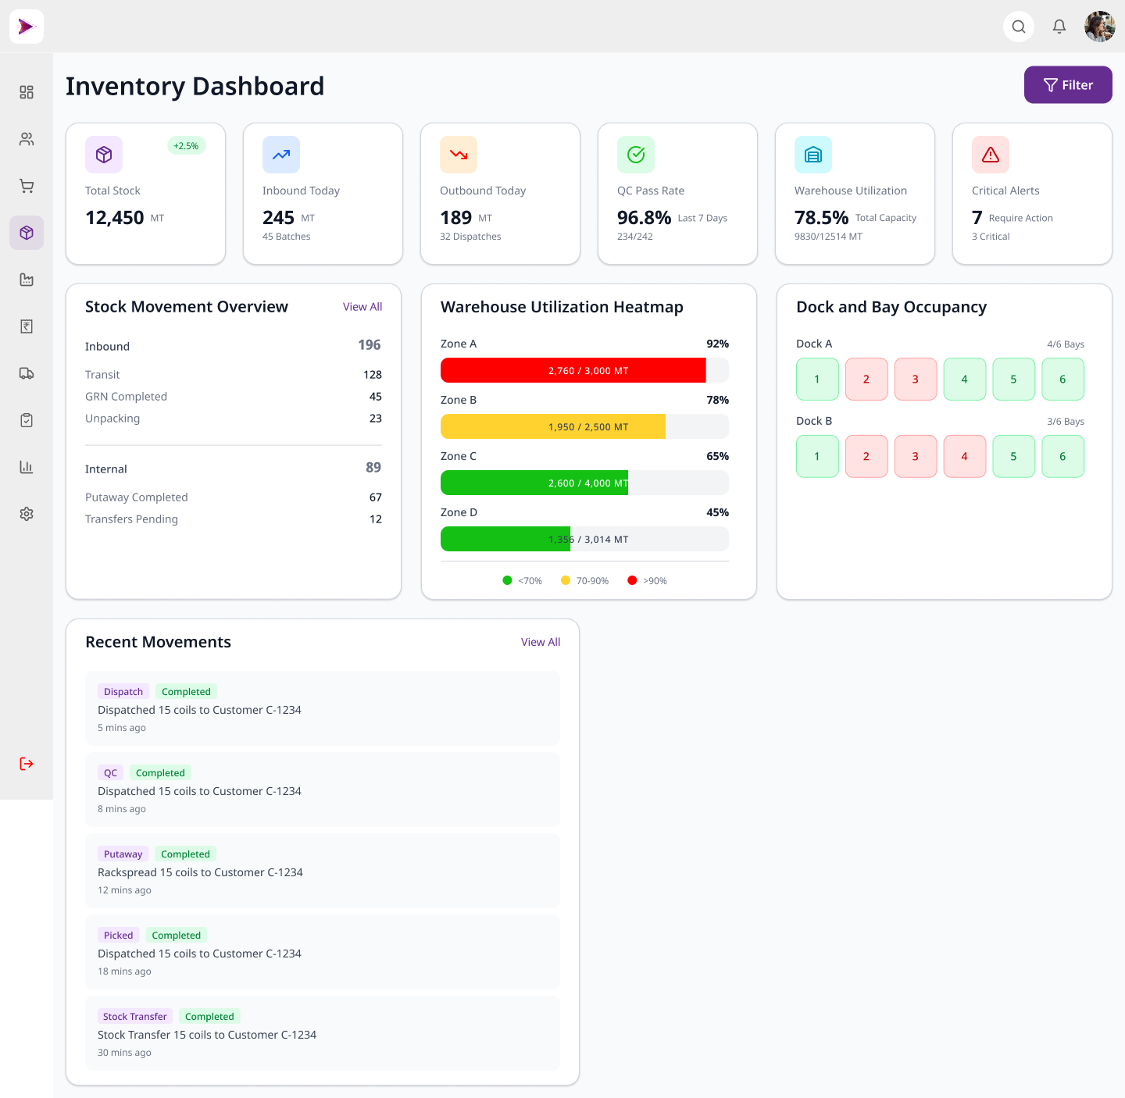This screenshot has width=1125, height=1098.
Task: Click the Putaway tag in Recent Movements
Action: [123, 854]
